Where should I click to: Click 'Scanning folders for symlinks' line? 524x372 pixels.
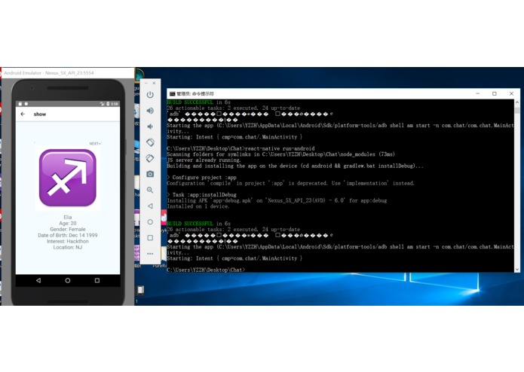pos(280,154)
